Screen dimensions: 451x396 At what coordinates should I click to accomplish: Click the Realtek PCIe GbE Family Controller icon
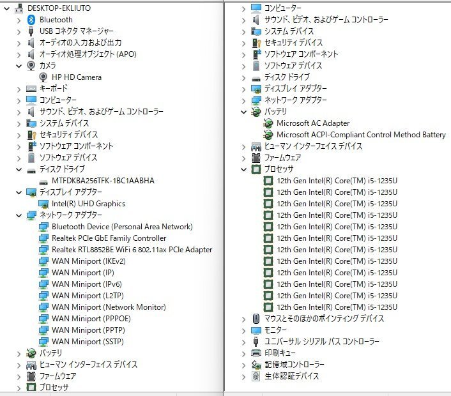pos(43,238)
